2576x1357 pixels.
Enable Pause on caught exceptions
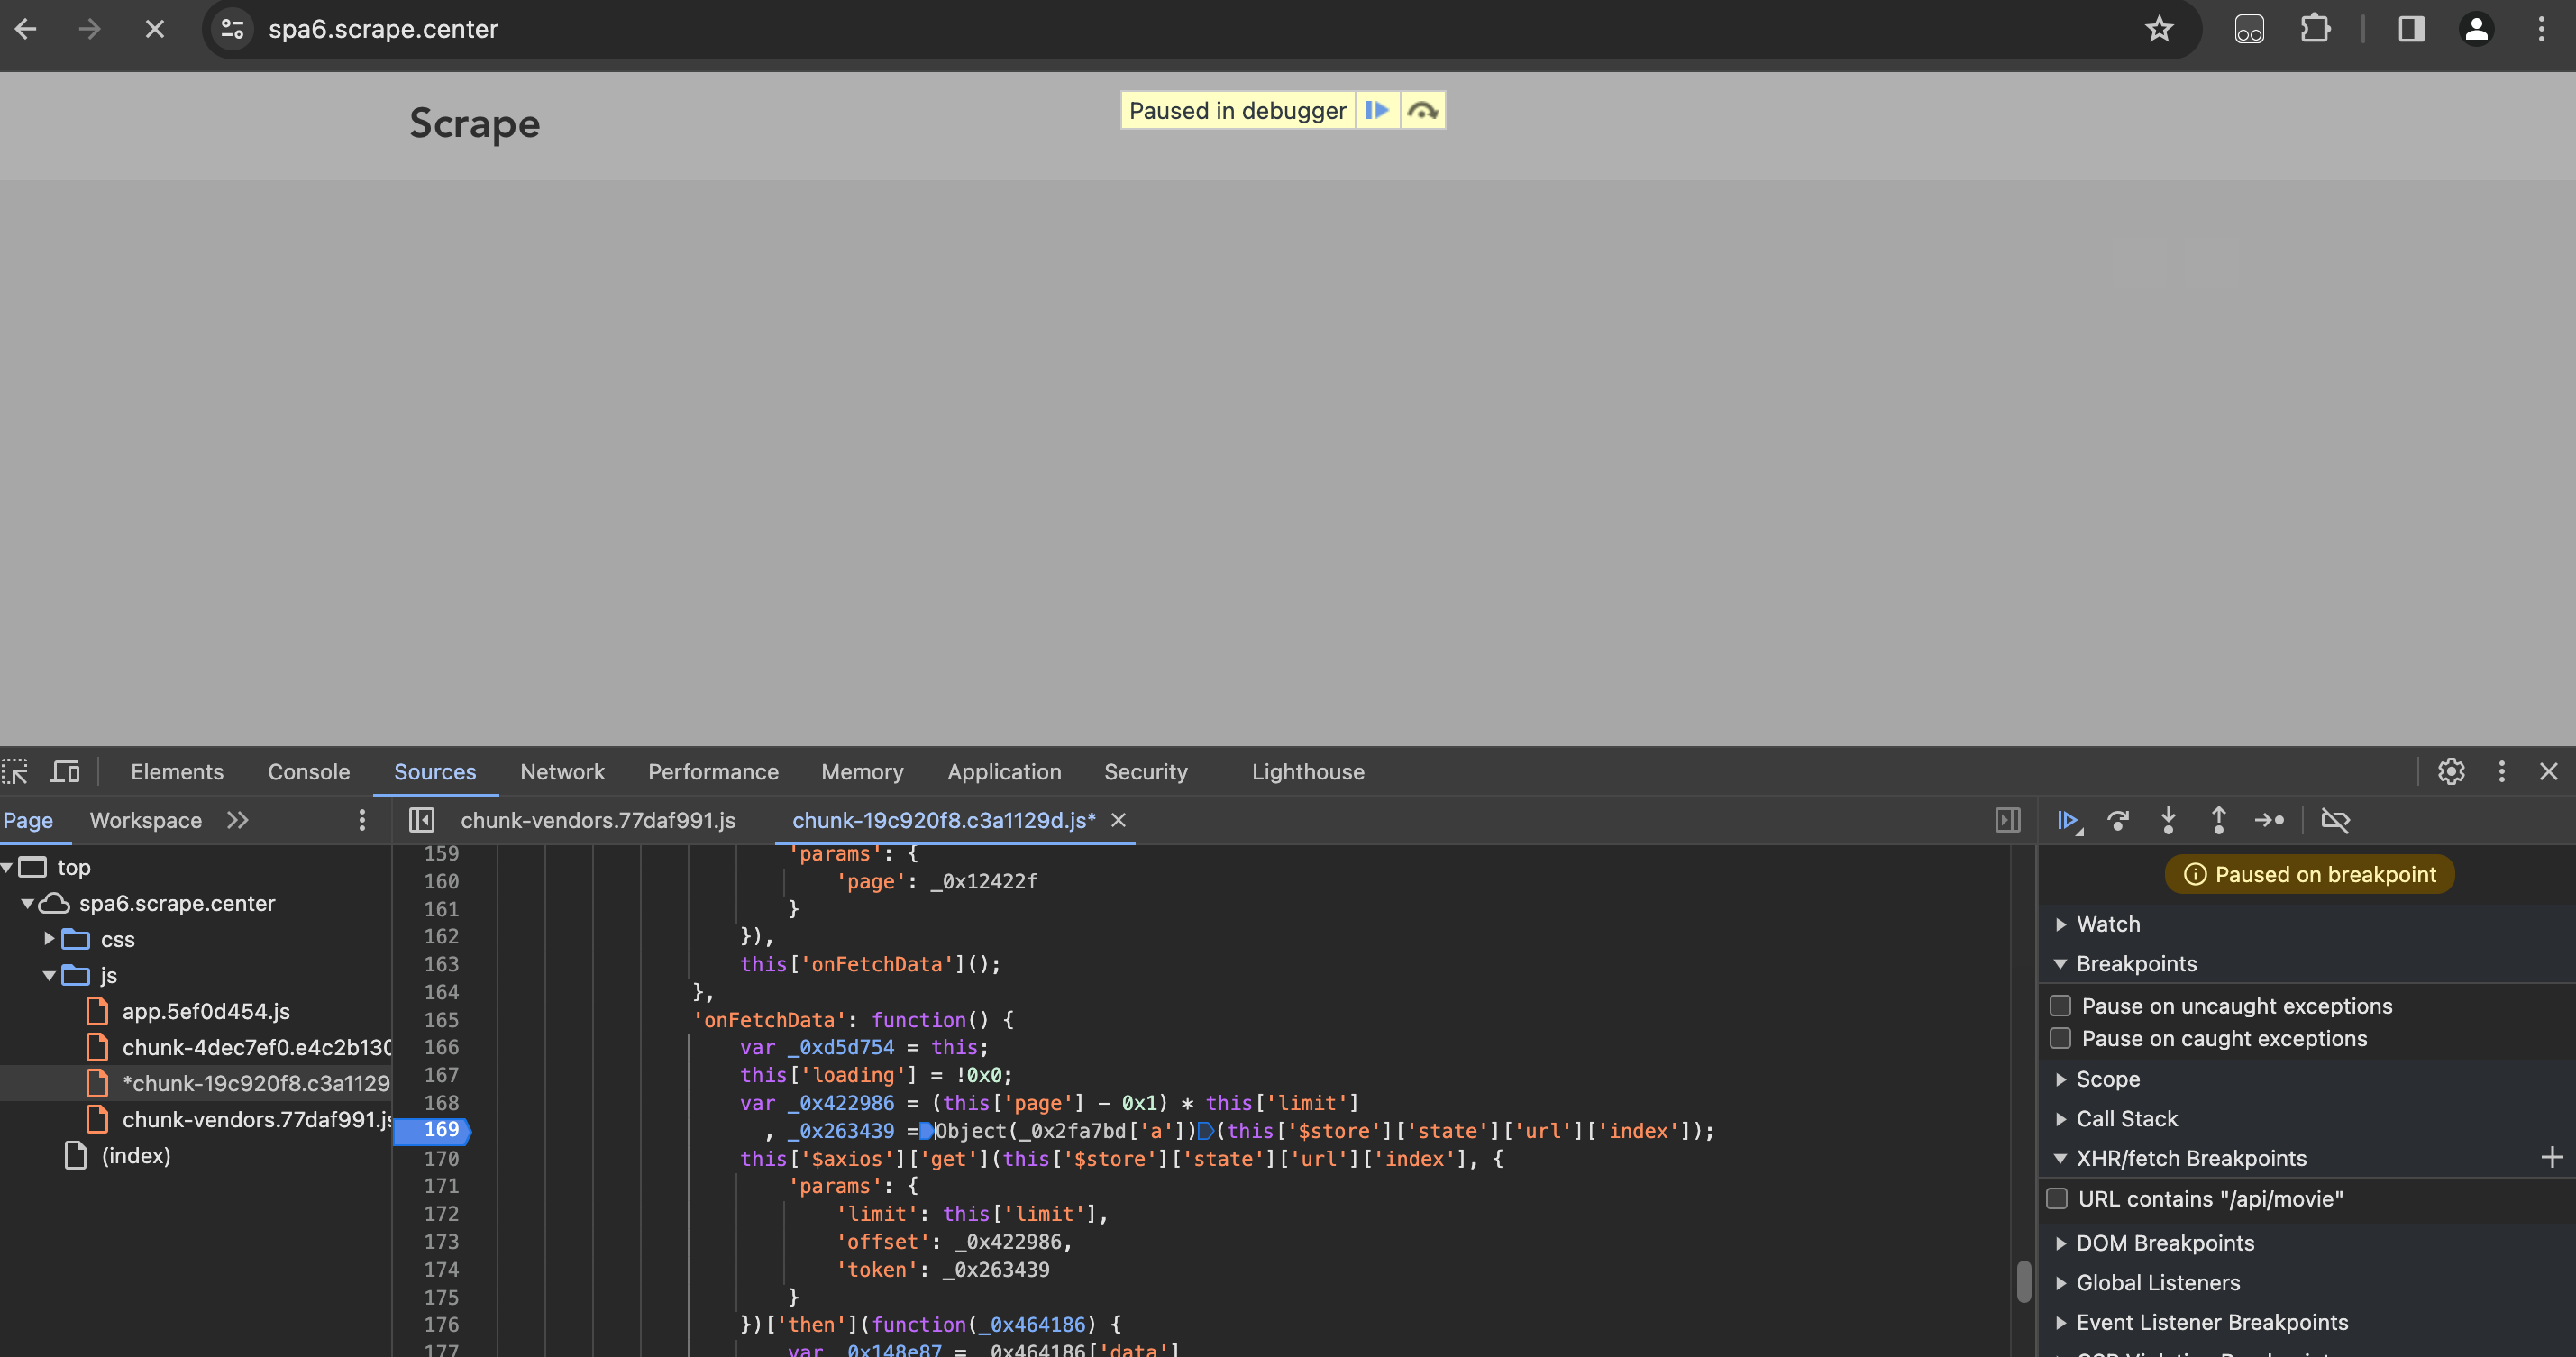click(x=2058, y=1037)
